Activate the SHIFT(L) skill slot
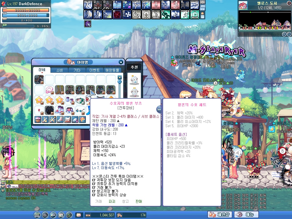Viewport: 292px width, 219px height. [x=146, y=5]
